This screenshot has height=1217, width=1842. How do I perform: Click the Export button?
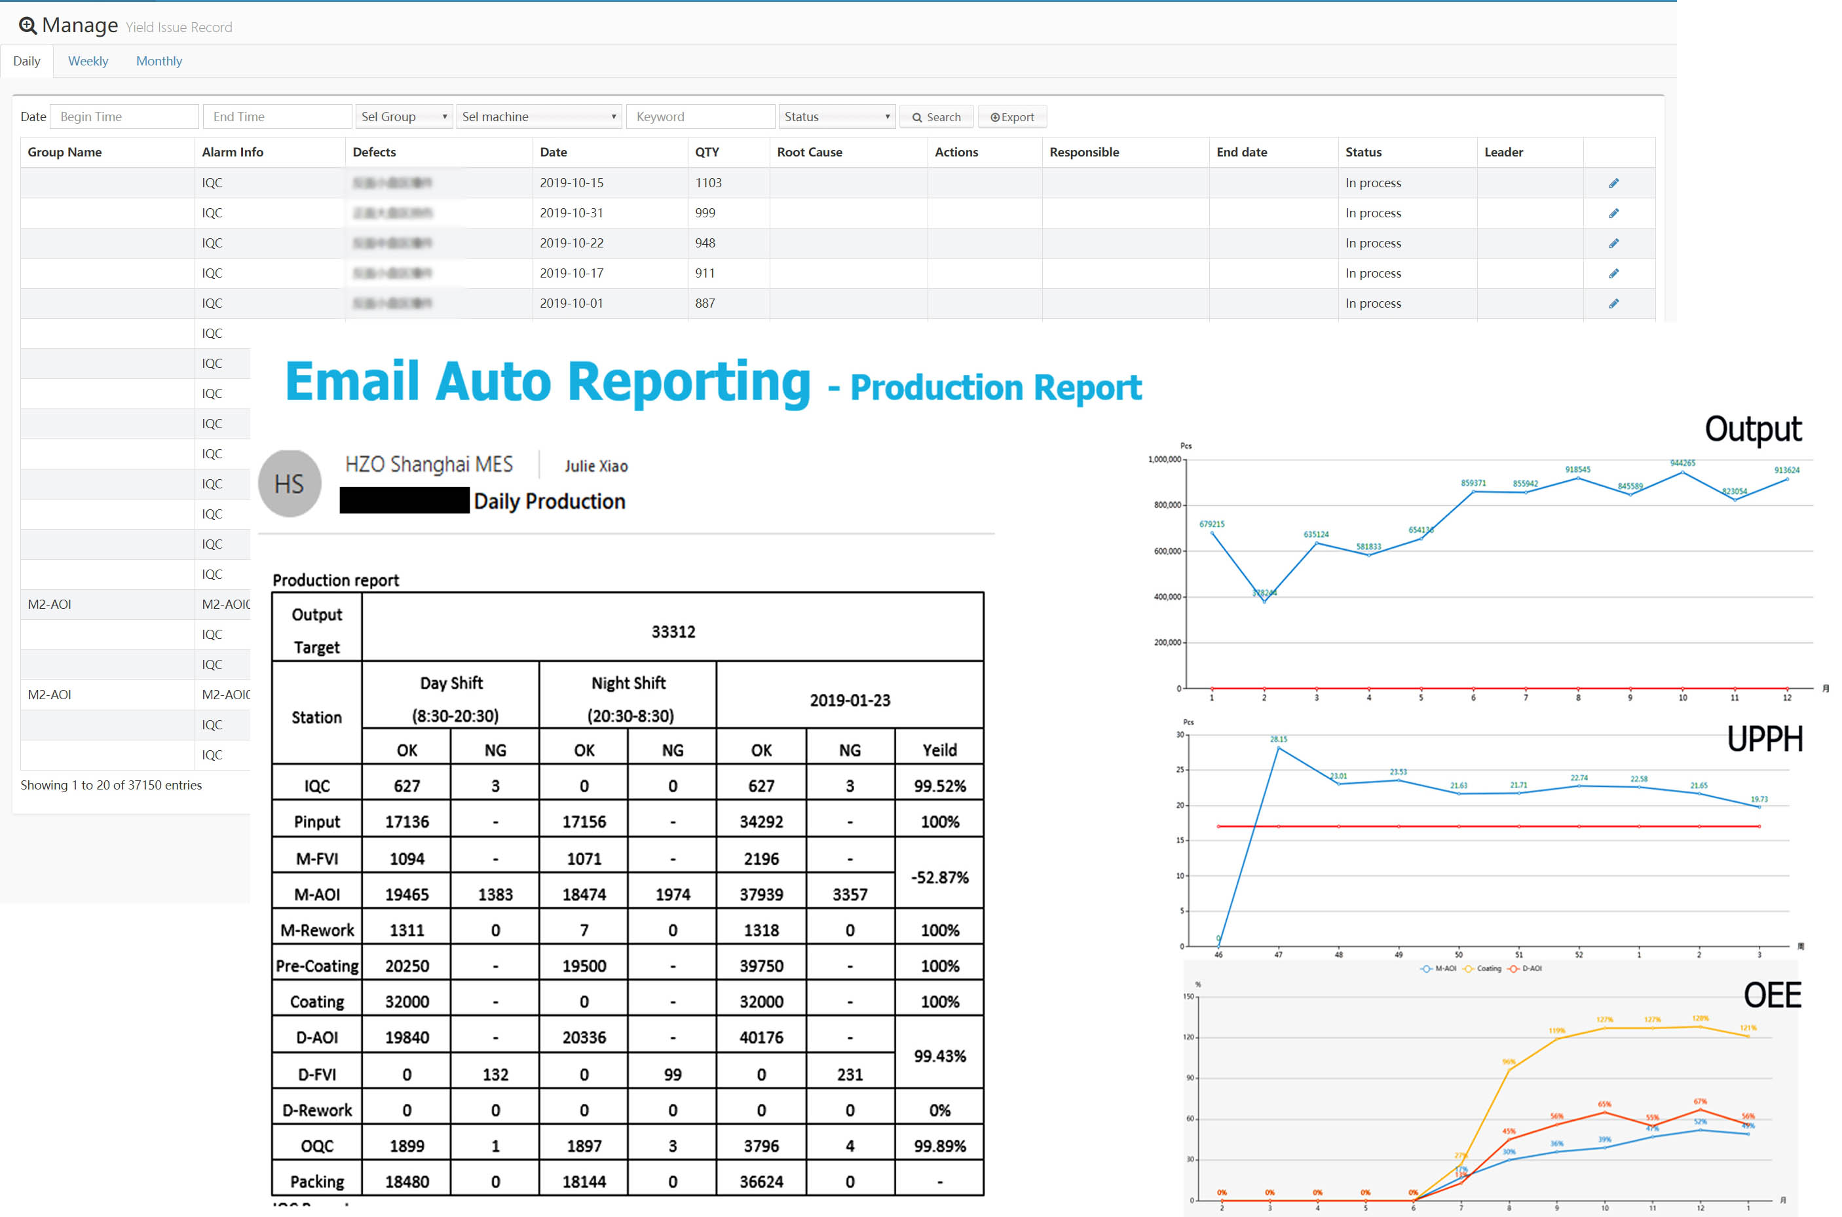click(x=1012, y=117)
